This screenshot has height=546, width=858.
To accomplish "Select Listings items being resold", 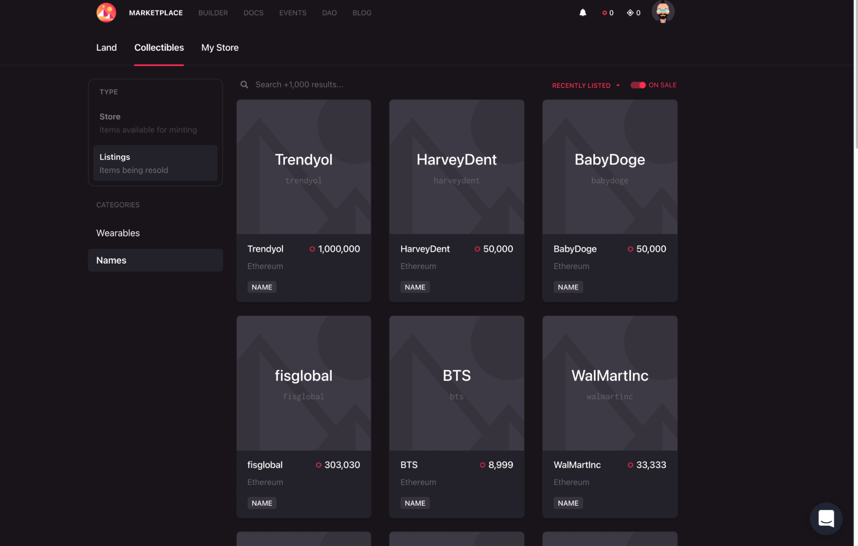I will point(155,163).
